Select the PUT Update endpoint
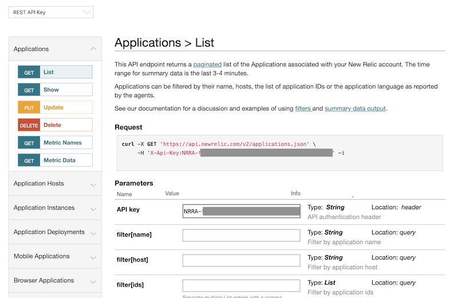 (x=55, y=108)
